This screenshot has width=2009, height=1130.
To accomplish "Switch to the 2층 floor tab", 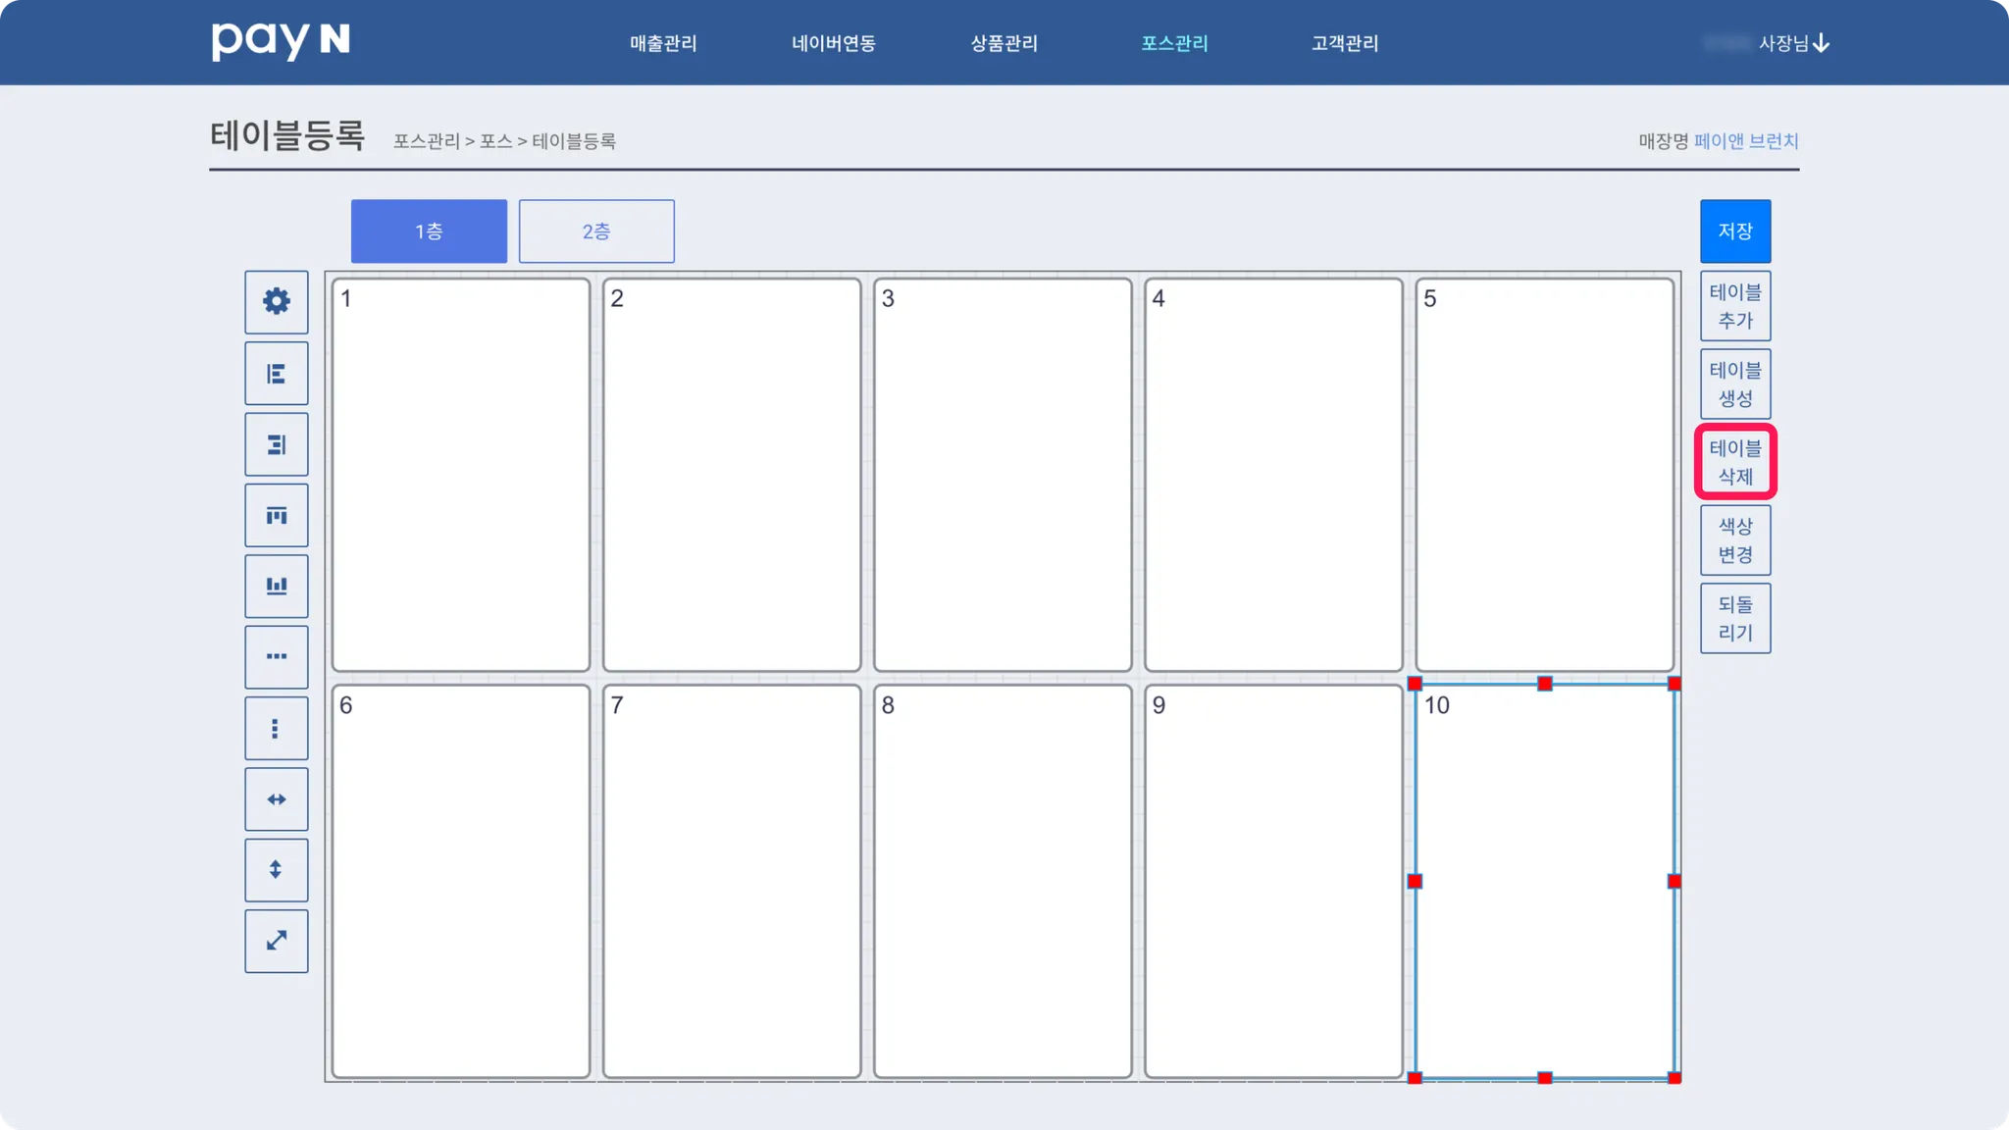I will (x=596, y=231).
